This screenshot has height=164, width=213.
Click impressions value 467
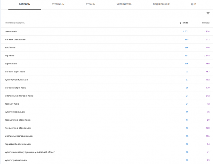click(x=208, y=72)
